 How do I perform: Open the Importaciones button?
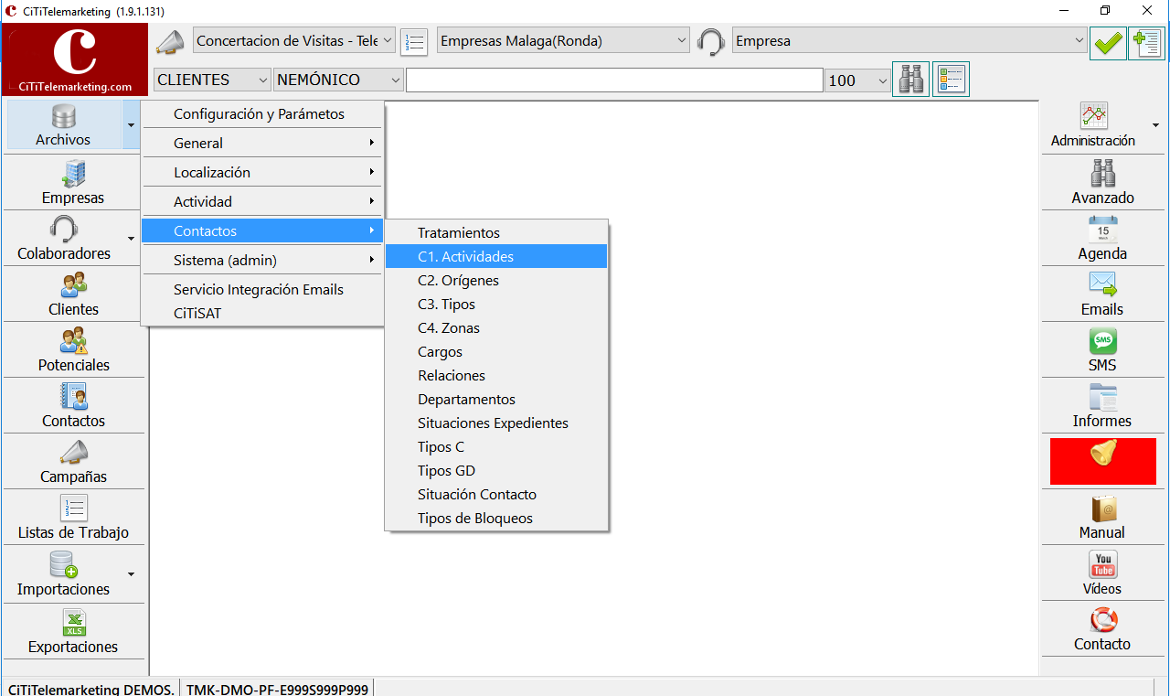(x=64, y=573)
